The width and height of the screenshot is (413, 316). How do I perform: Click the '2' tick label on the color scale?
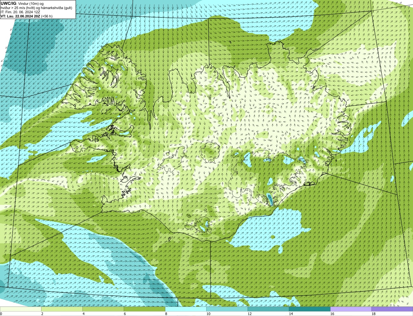pos(42,314)
